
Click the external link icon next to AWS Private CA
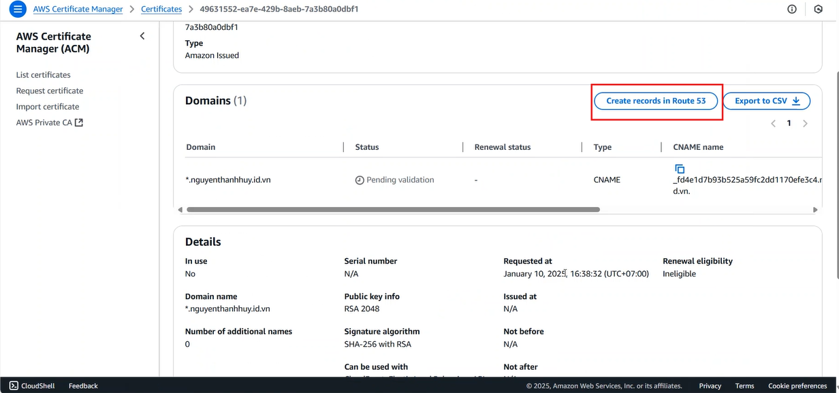[x=78, y=123]
